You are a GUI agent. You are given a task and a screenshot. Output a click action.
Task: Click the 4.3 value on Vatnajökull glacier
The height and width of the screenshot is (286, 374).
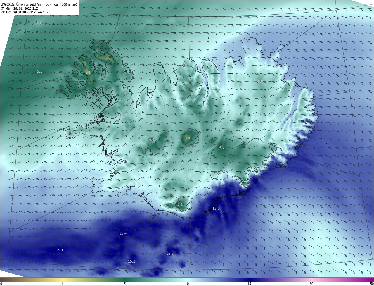222,147
